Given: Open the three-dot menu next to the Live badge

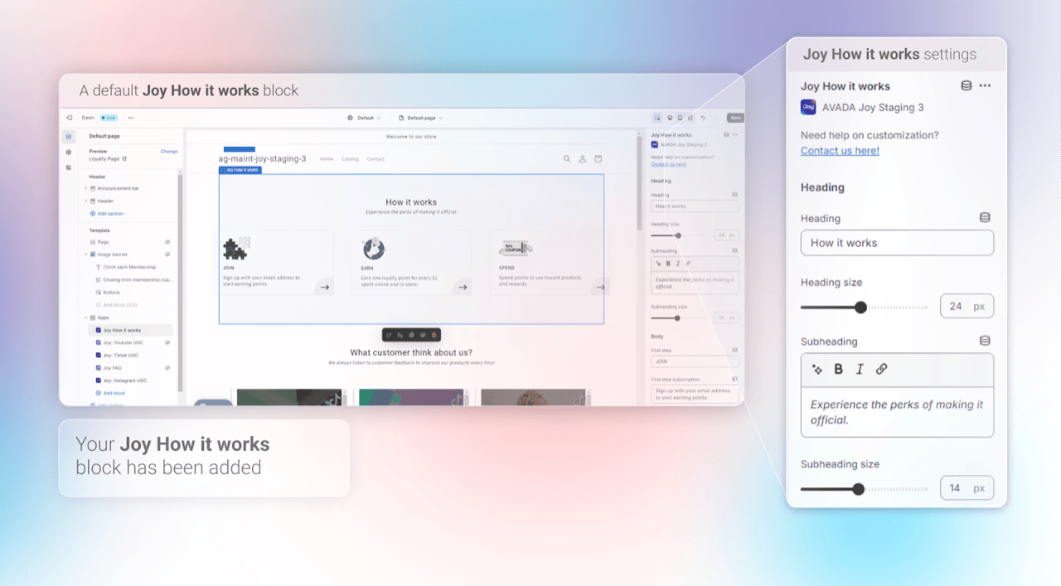Looking at the screenshot, I should 130,118.
